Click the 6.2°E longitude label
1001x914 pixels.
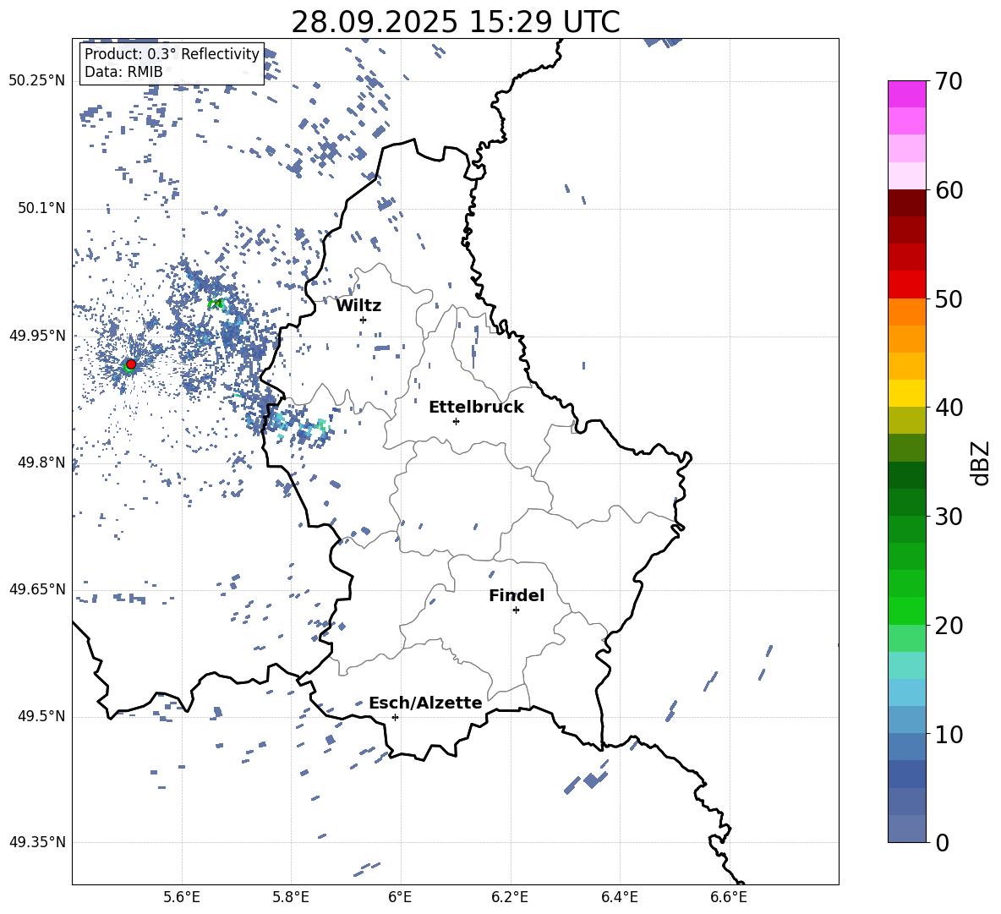(x=510, y=897)
